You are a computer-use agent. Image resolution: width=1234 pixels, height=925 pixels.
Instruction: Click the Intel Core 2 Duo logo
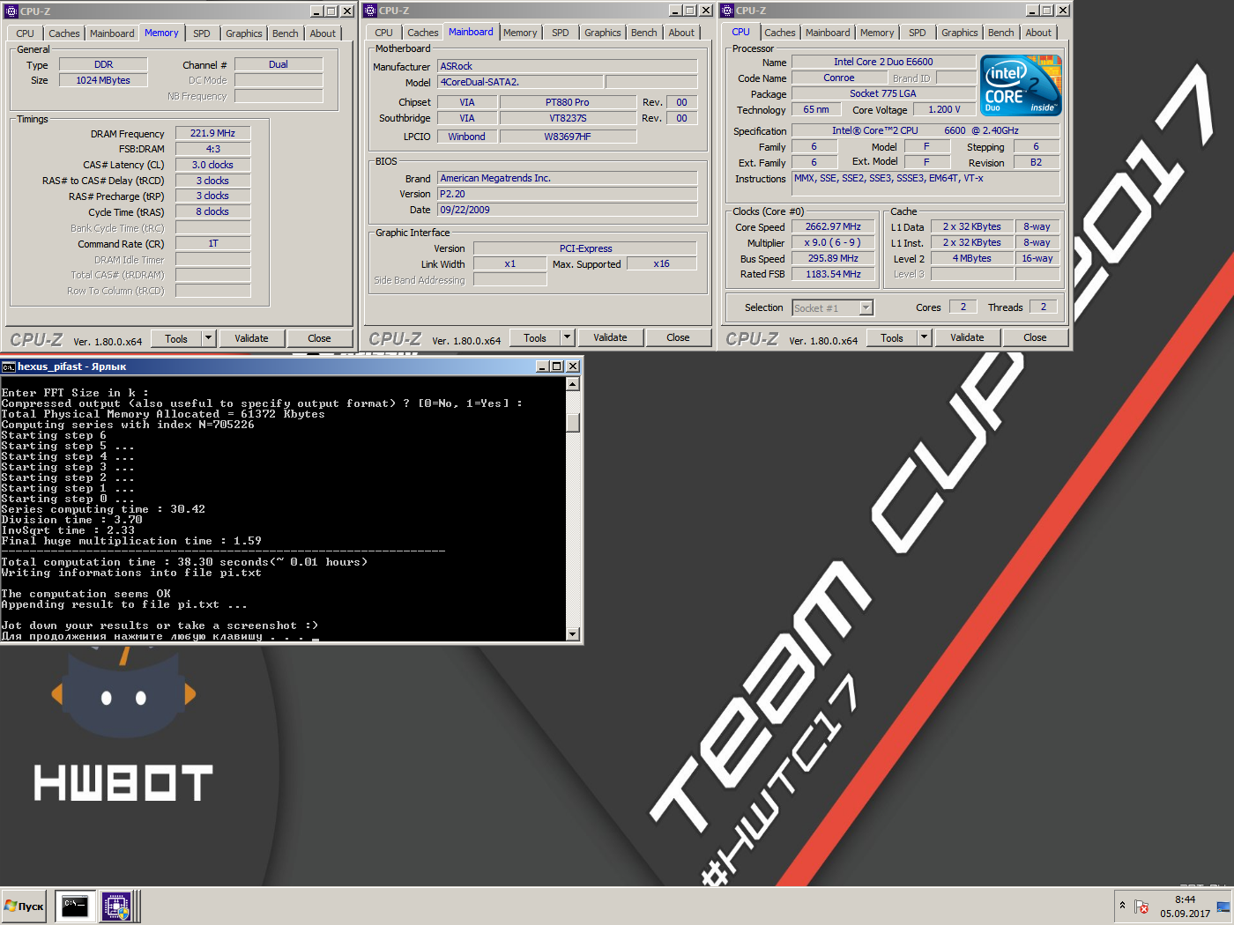(x=1021, y=85)
